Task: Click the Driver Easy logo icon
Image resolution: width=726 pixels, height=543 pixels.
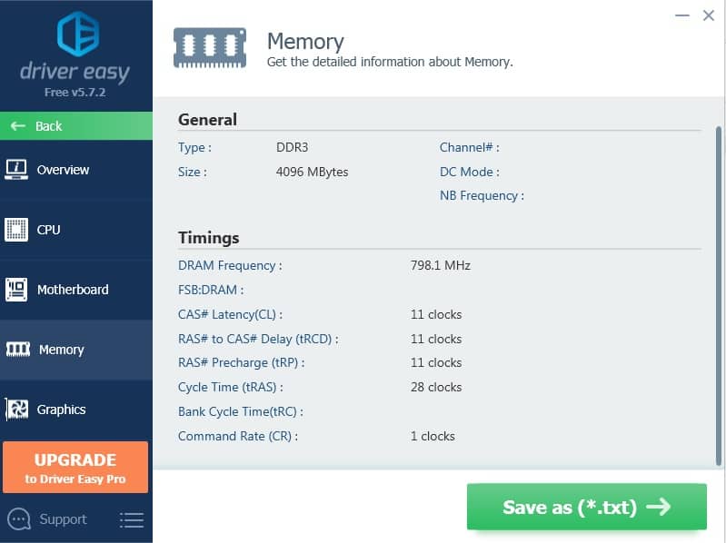Action: pos(78,34)
